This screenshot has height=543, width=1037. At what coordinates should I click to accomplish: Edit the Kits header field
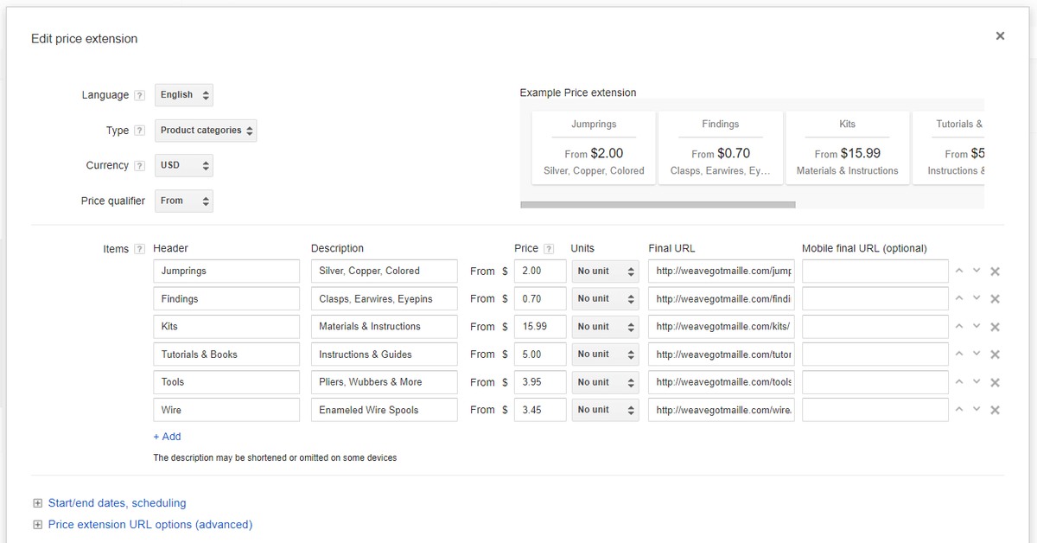coord(226,327)
